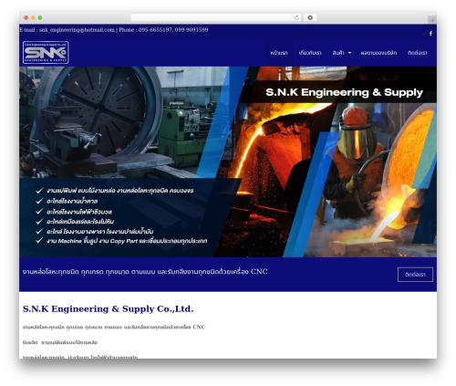
Task: Click the S.N.K Engineering & Supply hero banner title
Action: point(344,92)
